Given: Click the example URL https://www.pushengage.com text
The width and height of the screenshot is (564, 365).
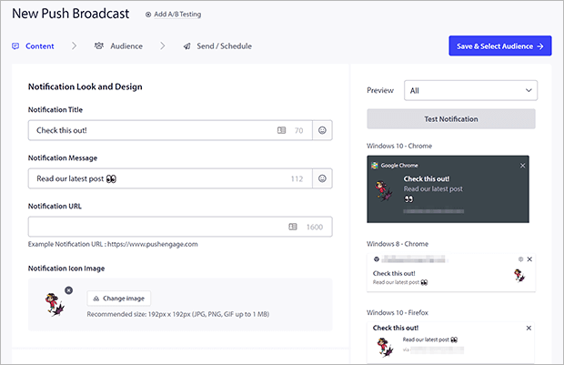Looking at the screenshot, I should coord(153,244).
